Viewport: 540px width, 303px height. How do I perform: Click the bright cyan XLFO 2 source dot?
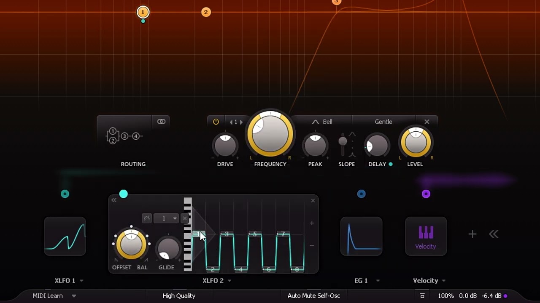(123, 194)
